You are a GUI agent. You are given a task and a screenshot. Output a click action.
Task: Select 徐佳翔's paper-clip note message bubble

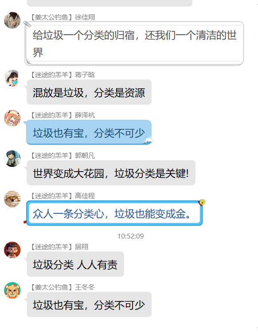[x=134, y=43]
